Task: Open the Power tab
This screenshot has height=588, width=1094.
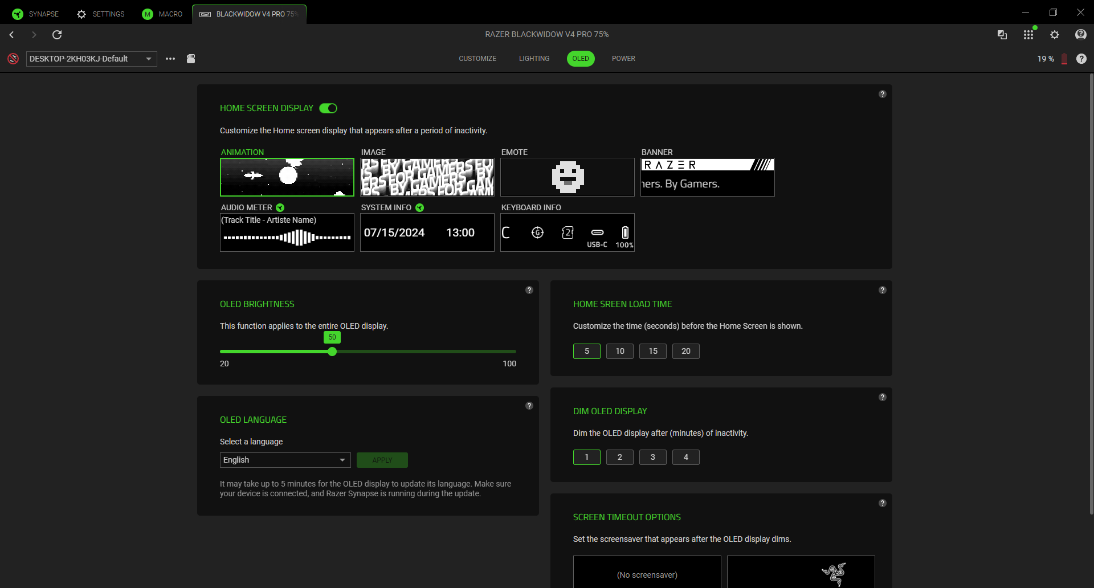Action: pyautogui.click(x=623, y=59)
